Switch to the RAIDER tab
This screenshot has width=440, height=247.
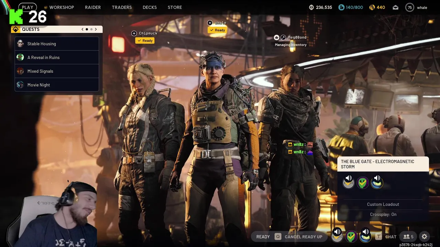93,7
